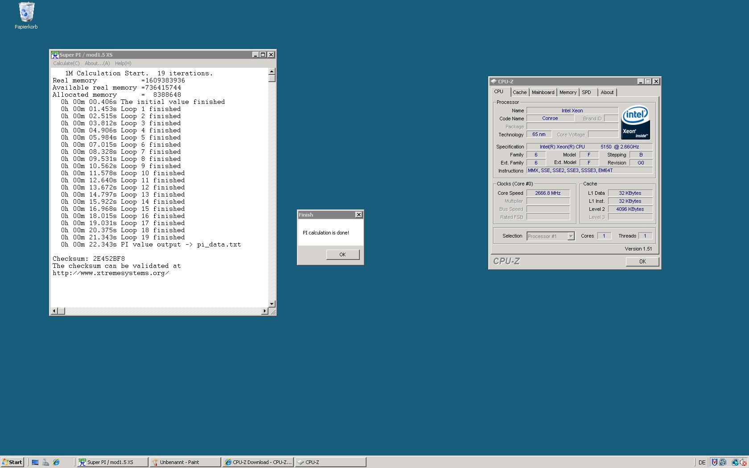Click the Threads count field
The image size is (749, 468).
tap(645, 236)
